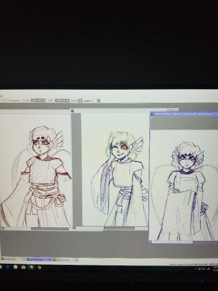Reset the canvas rotation button
The height and width of the screenshot is (291, 218).
[68, 101]
